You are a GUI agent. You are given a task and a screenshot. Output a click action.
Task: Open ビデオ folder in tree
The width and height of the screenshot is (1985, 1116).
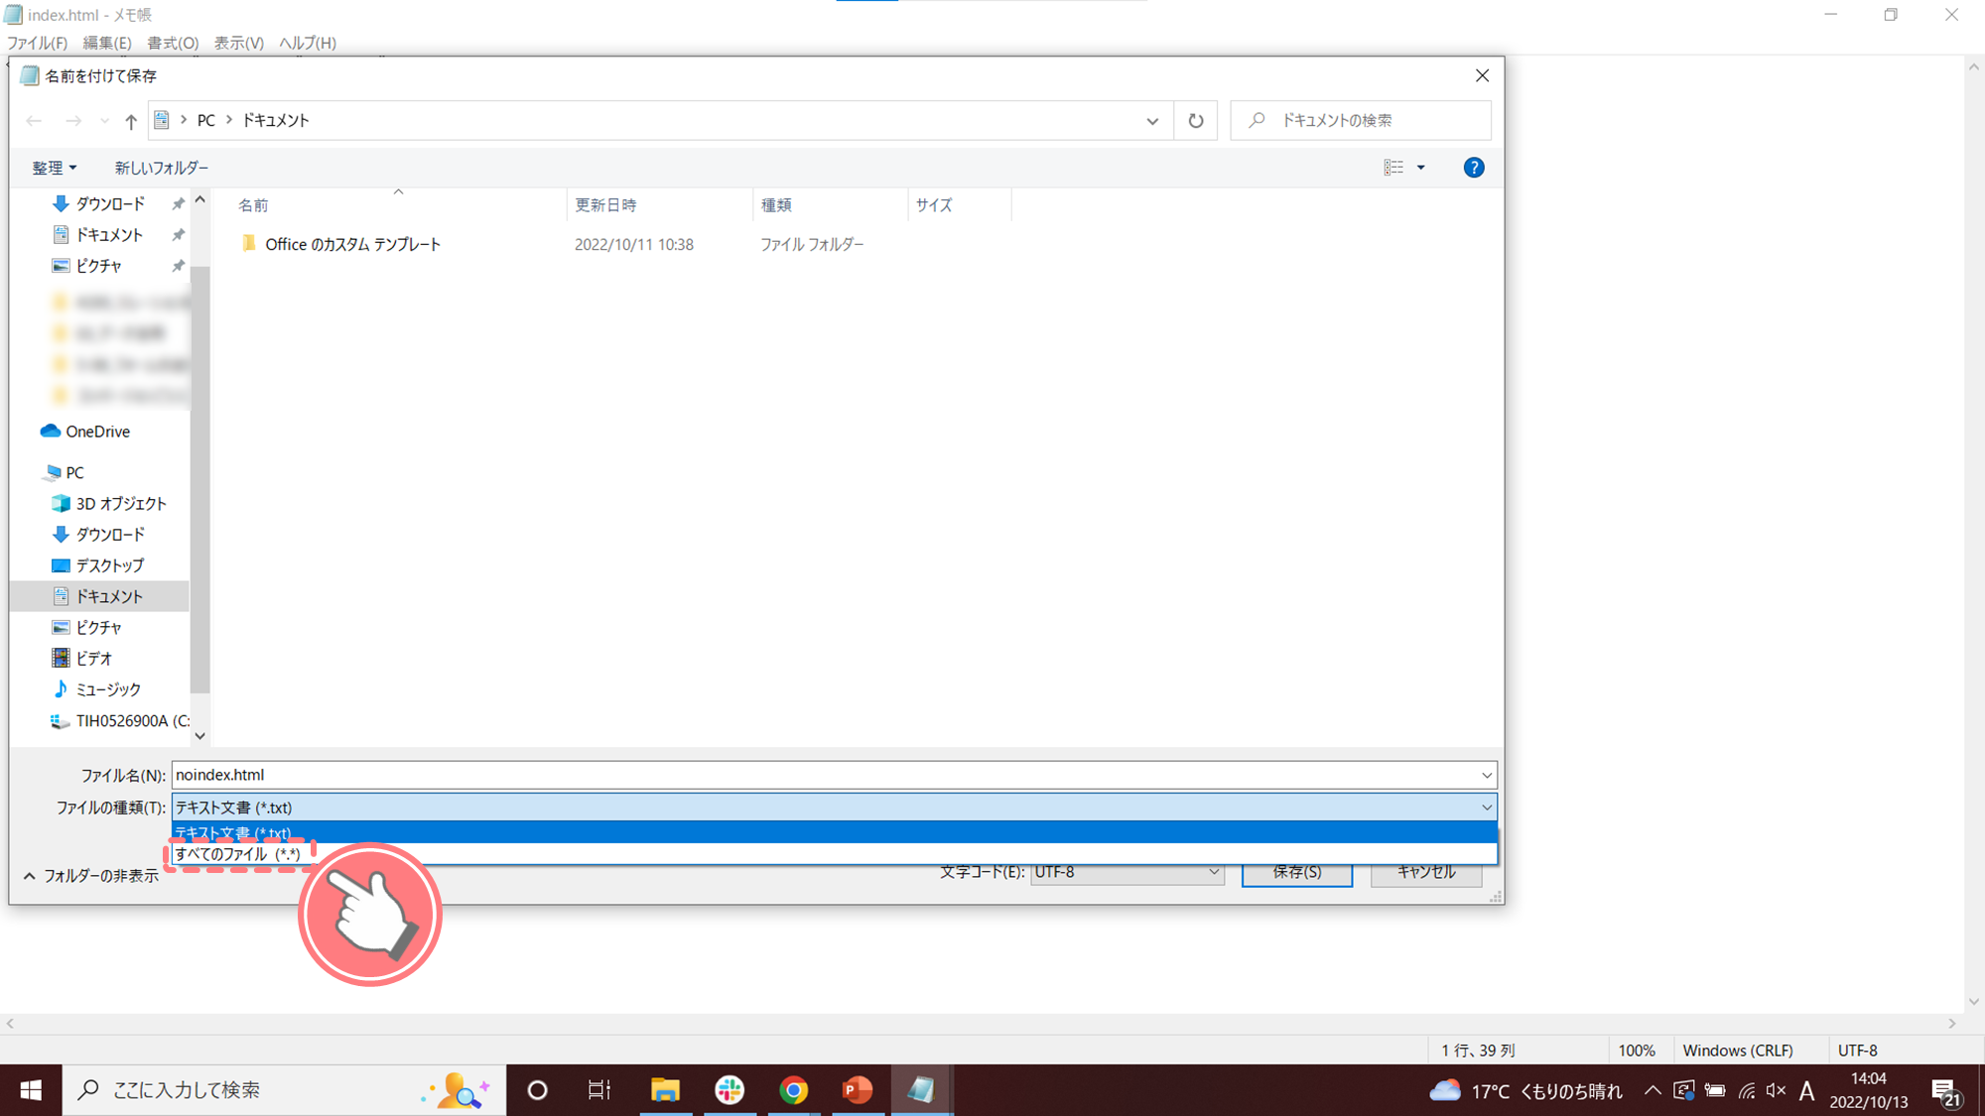click(93, 659)
